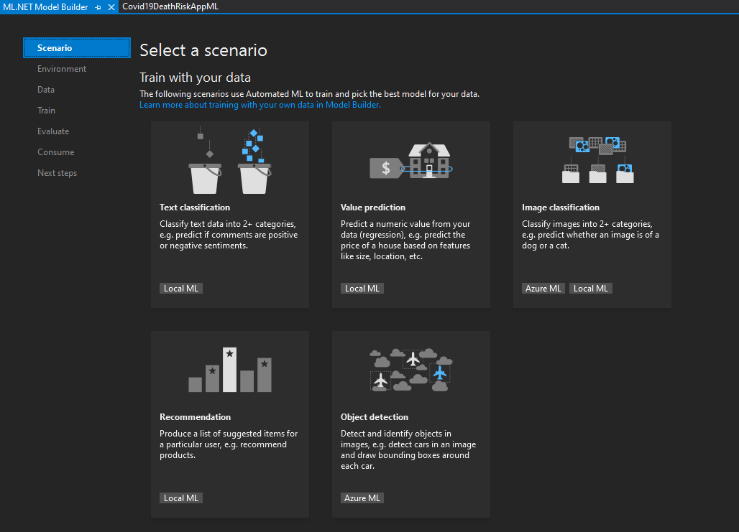Click the Azure ML tag under Image classification

click(x=543, y=289)
